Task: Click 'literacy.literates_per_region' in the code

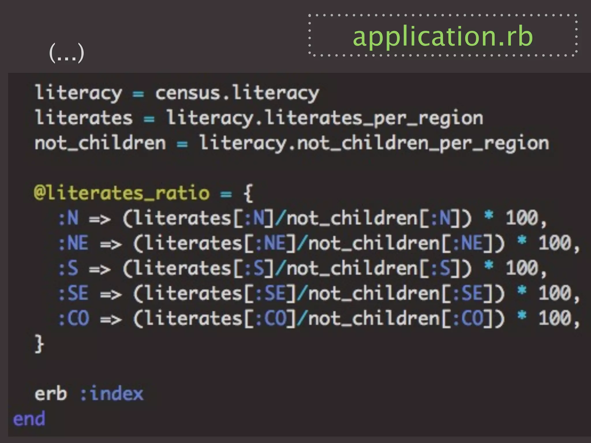Action: (x=325, y=118)
